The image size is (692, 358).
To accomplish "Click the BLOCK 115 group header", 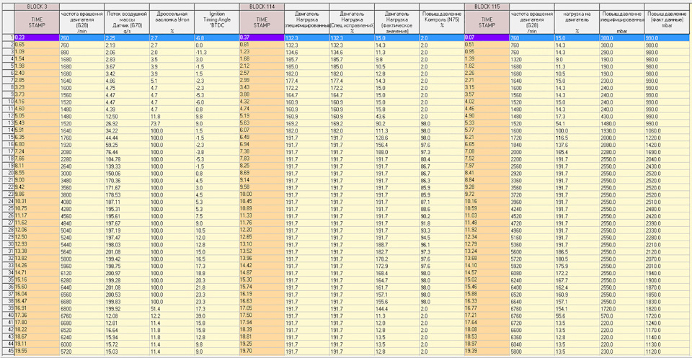I will click(x=487, y=6).
